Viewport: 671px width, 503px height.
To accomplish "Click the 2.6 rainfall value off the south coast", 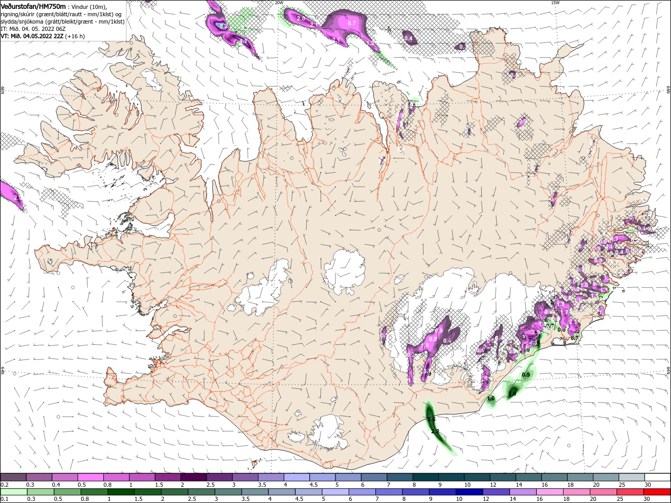I will click(x=431, y=420).
